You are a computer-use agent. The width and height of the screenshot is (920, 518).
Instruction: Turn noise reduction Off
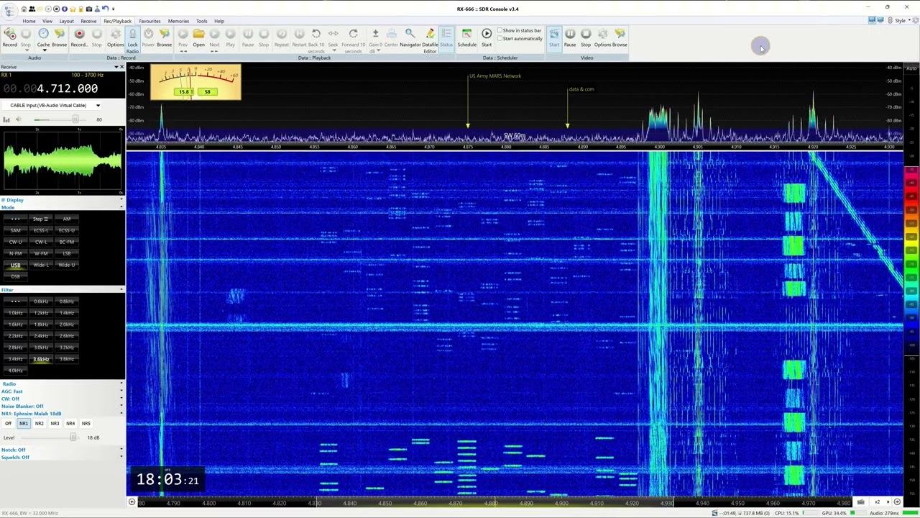[8, 424]
